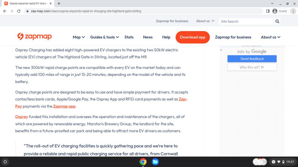Expand Guides & tools menu
This screenshot has width=298, height=167.
coord(105,37)
